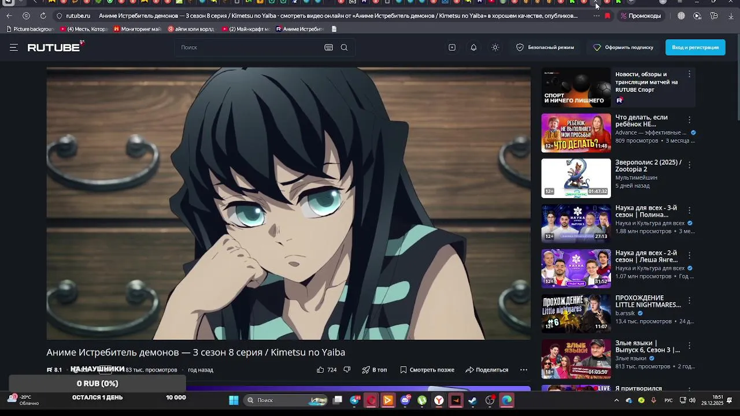This screenshot has height=416, width=740.
Task: Open the notifications bell
Action: (x=473, y=47)
